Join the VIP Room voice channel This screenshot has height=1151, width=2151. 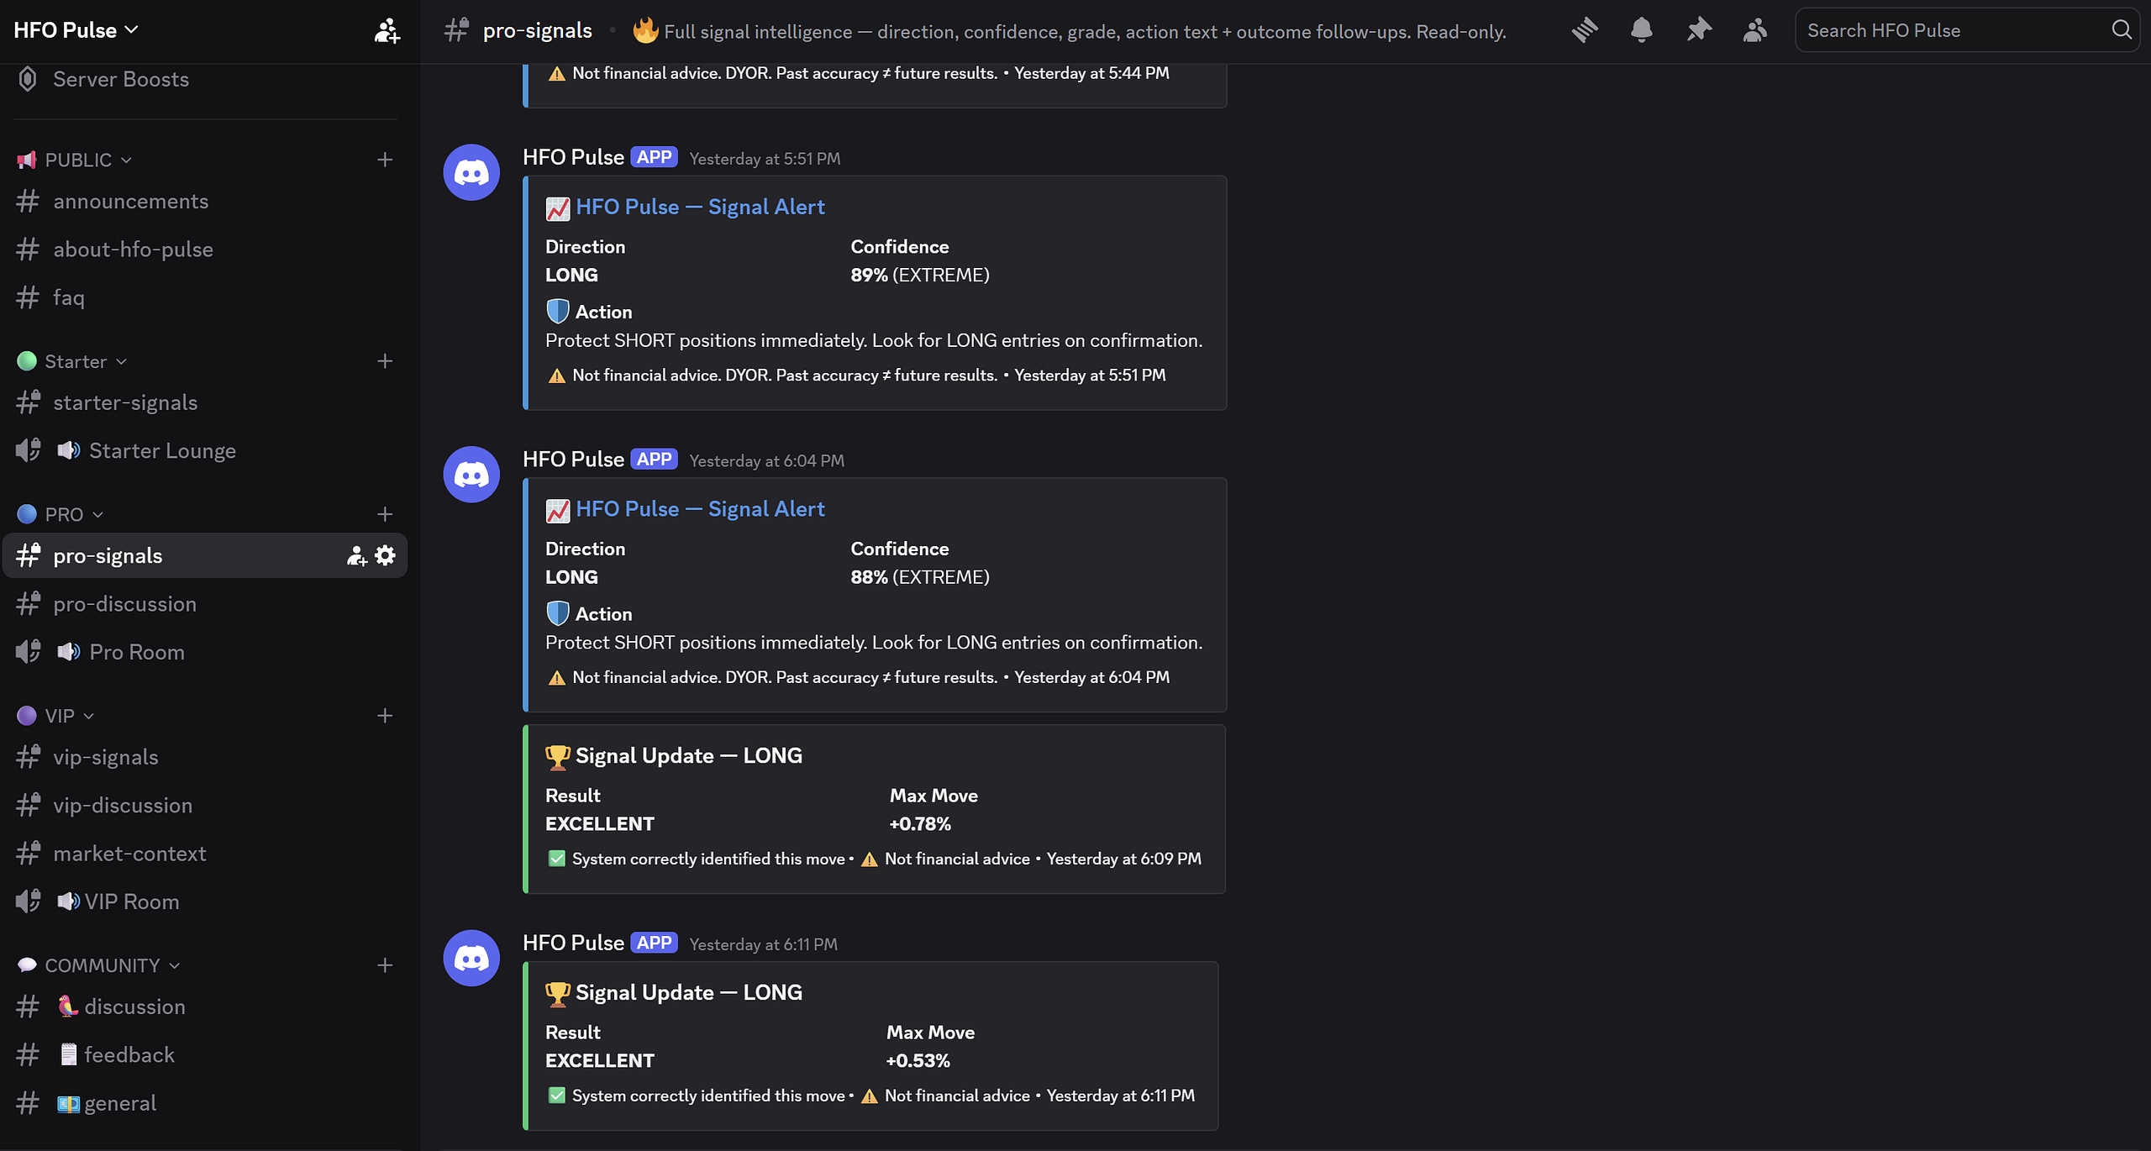[x=205, y=901]
